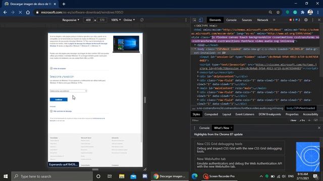Expand the noscript element node
This screenshot has width=323, height=181.
click(198, 72)
